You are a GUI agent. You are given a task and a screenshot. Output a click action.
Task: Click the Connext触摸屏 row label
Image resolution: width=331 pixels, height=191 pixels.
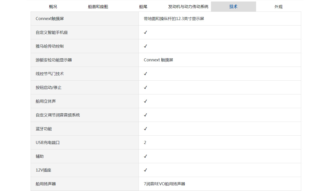click(x=50, y=19)
